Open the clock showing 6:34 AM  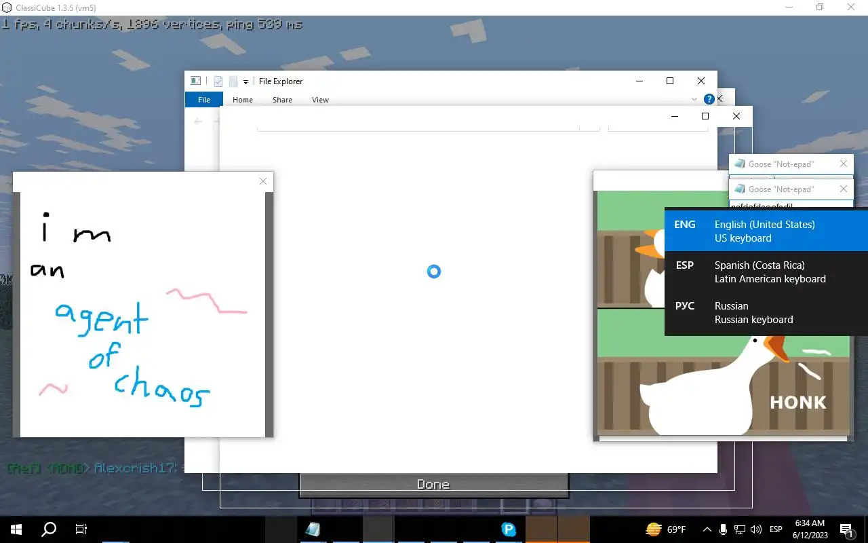pos(810,529)
